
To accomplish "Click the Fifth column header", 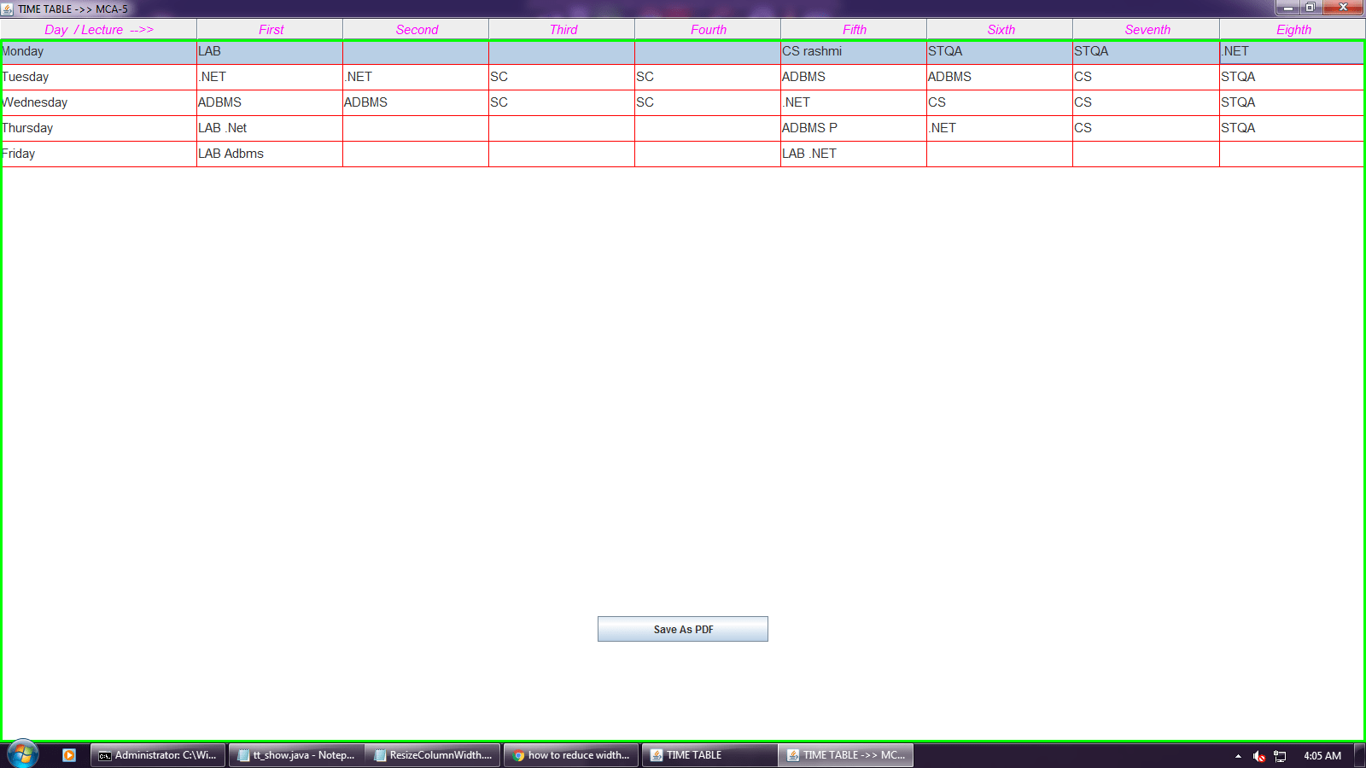I will (x=853, y=29).
